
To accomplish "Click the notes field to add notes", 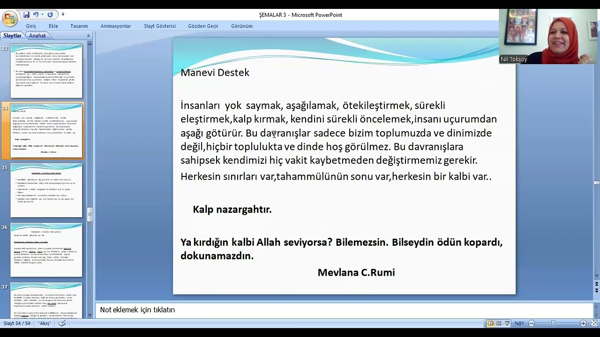I will point(345,310).
